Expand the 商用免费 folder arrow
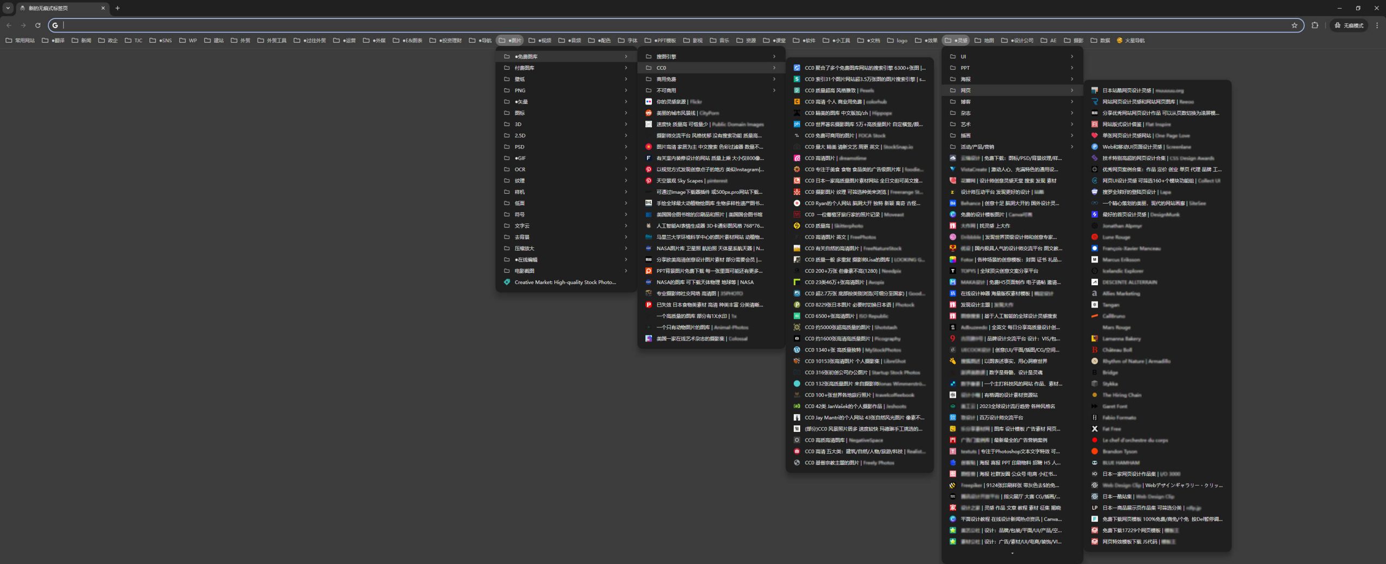Screen dimensions: 1386x564 pos(774,79)
